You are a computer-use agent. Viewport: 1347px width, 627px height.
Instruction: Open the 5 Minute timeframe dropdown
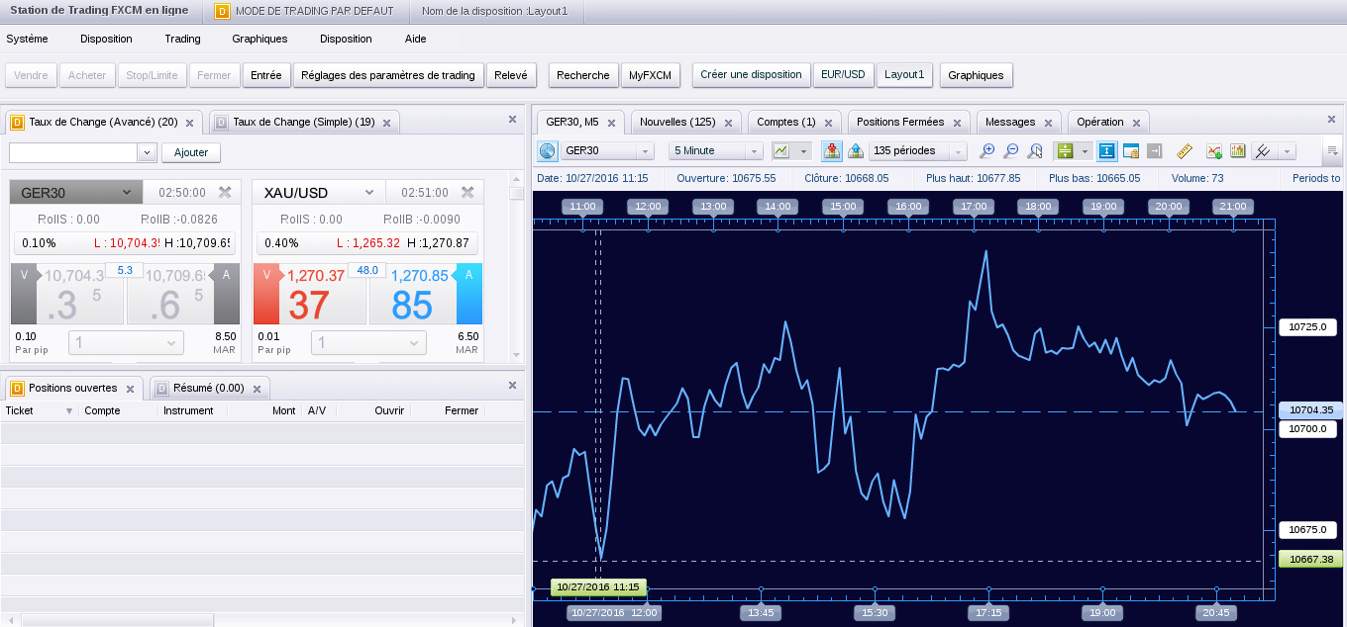715,151
